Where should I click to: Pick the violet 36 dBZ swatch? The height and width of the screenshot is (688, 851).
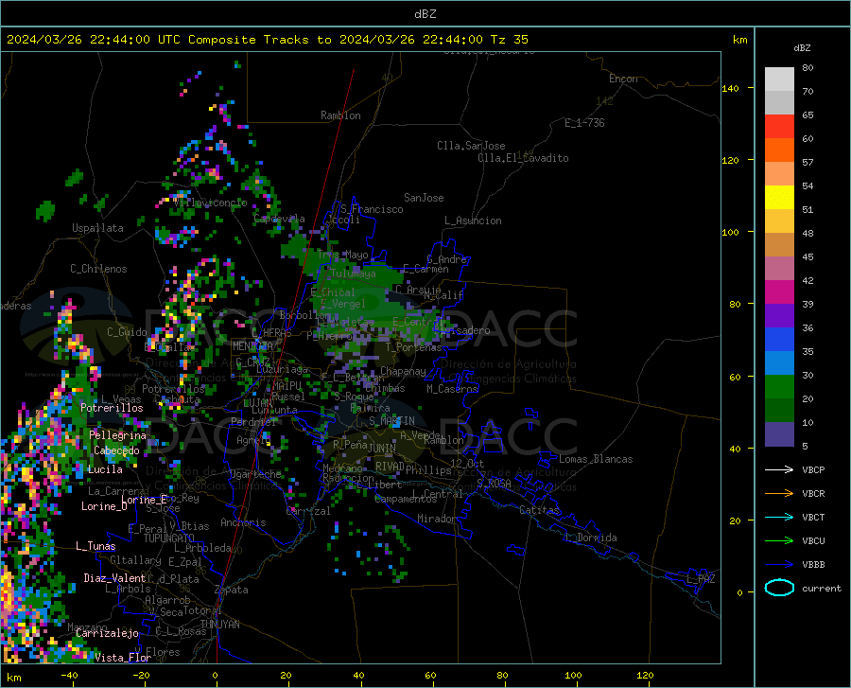[x=779, y=316]
